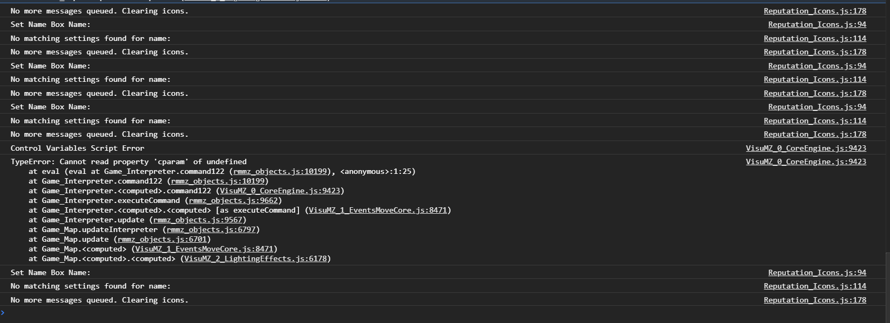
Task: Open rmmz_objects.js:10199 in line starting 'at Game_Interpreter.command122'
Action: tap(218, 181)
